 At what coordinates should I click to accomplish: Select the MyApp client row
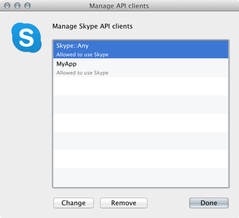141,67
